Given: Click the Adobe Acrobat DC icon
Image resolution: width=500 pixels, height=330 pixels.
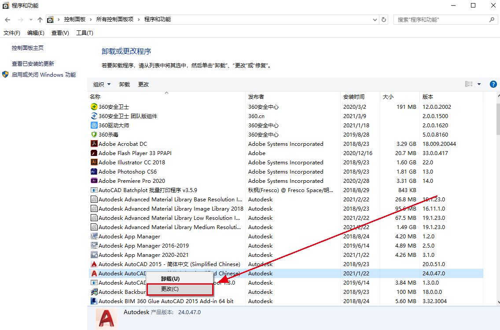Looking at the screenshot, I should (x=94, y=144).
